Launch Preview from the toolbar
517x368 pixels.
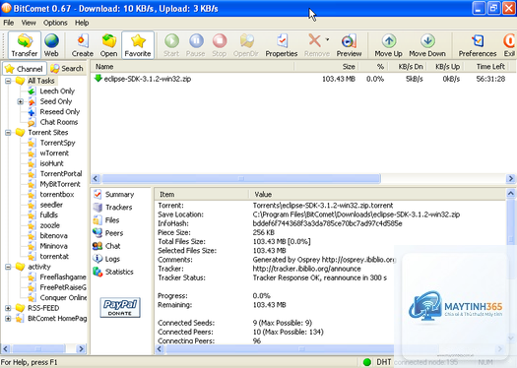[x=349, y=45]
